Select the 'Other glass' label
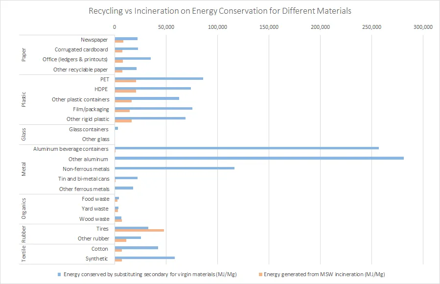 (x=96, y=139)
